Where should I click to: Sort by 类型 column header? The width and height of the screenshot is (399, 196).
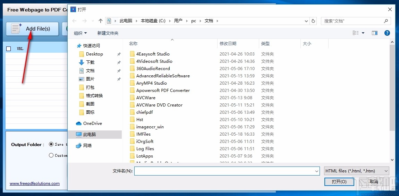point(280,43)
